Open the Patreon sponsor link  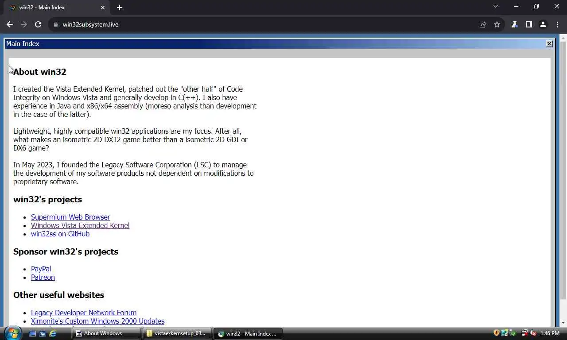point(43,277)
